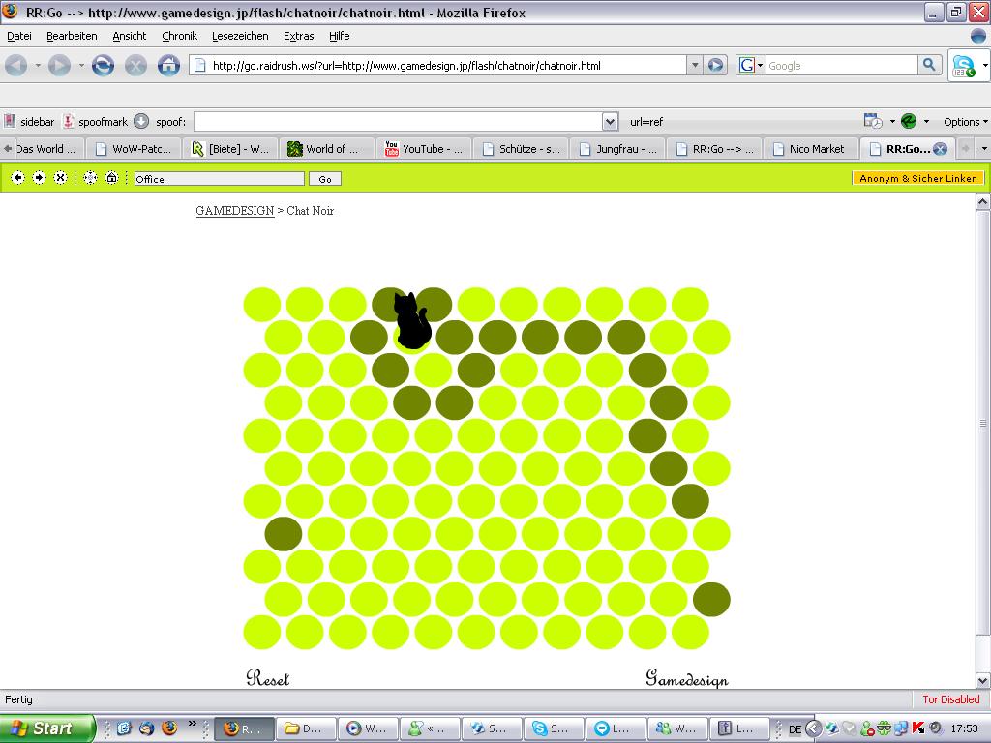
Task: Click the search magnifier icon
Action: coord(929,65)
